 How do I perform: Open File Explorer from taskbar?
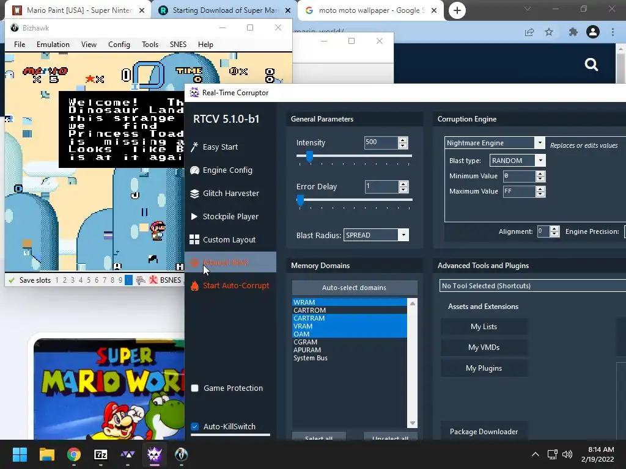46,454
